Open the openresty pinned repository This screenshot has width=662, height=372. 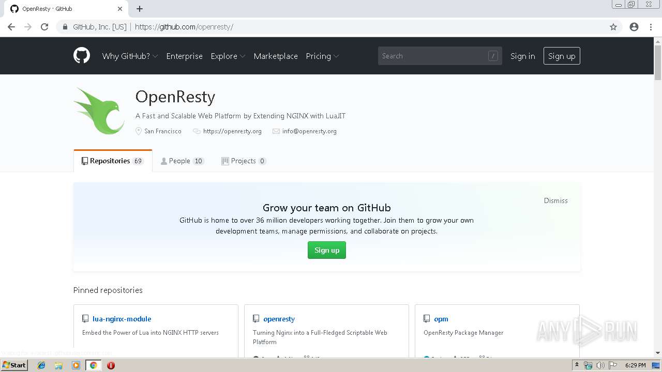[x=279, y=319]
